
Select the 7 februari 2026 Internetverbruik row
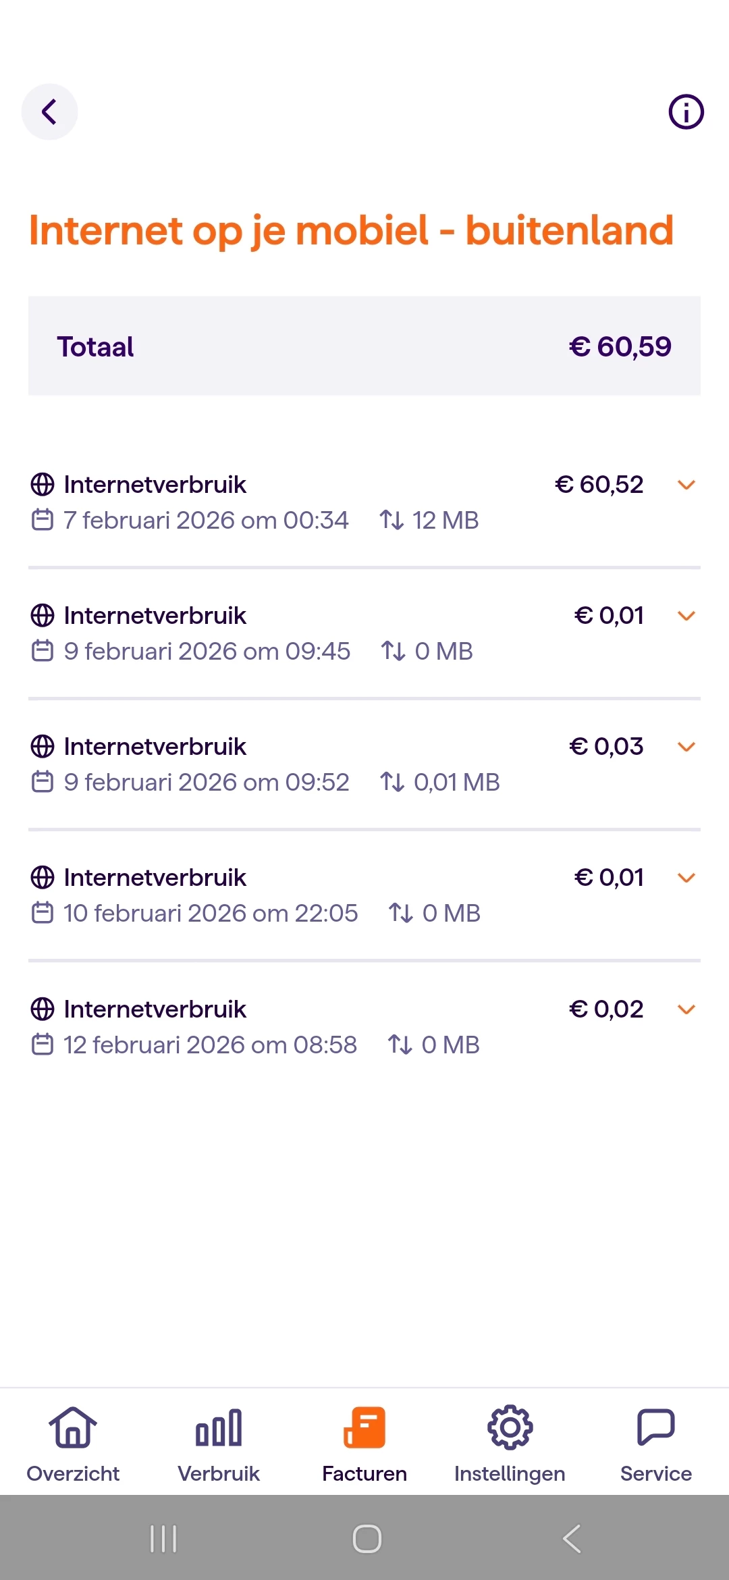[x=270, y=502]
